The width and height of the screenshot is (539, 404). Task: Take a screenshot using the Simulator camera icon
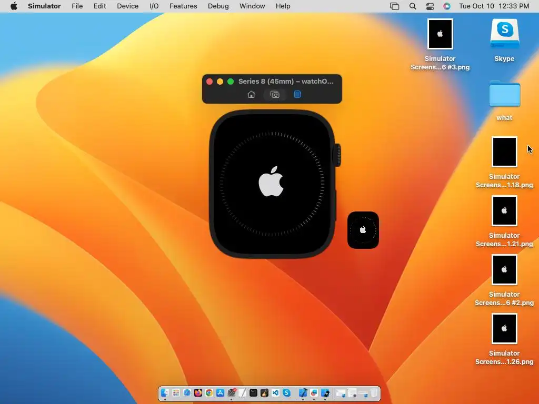[x=275, y=95]
